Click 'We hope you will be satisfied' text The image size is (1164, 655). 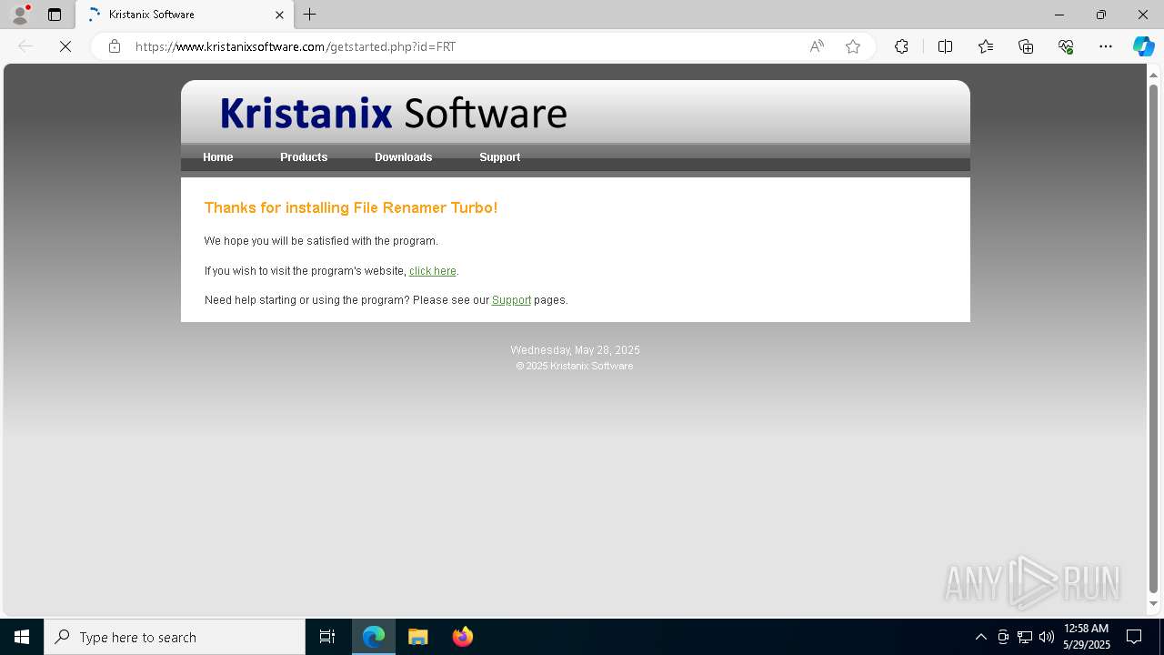click(321, 241)
